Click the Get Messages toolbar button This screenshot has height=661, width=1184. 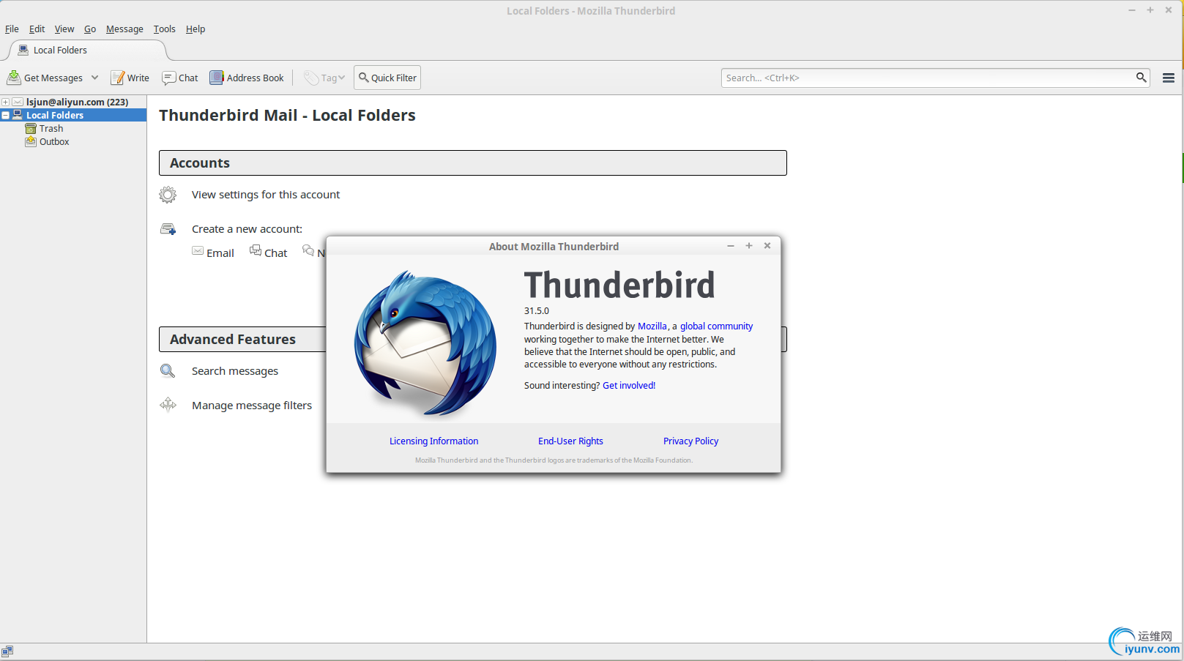(x=45, y=78)
